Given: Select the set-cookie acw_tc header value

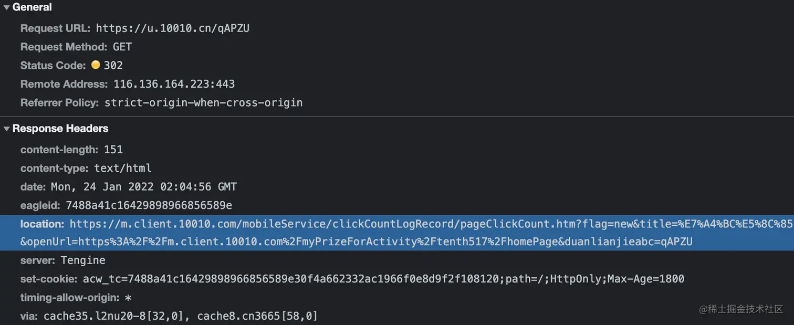Looking at the screenshot, I should point(383,279).
